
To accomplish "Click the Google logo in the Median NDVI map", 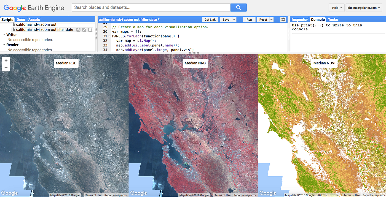I will pos(268,193).
